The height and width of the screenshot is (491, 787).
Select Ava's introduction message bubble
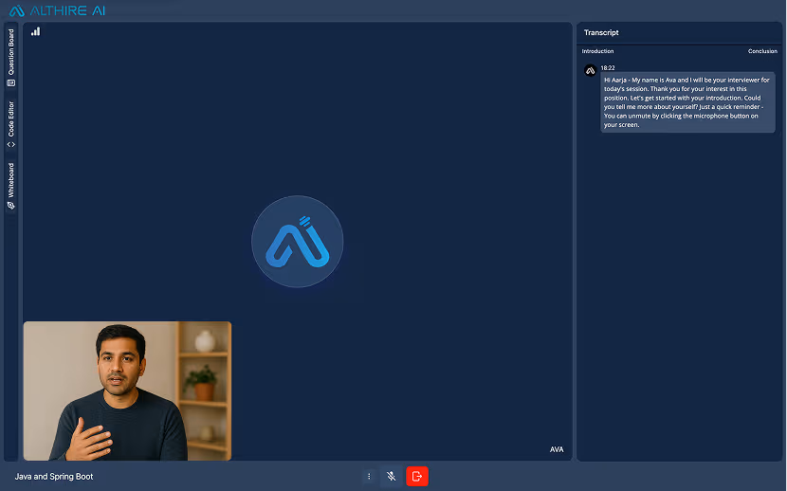[x=687, y=102]
